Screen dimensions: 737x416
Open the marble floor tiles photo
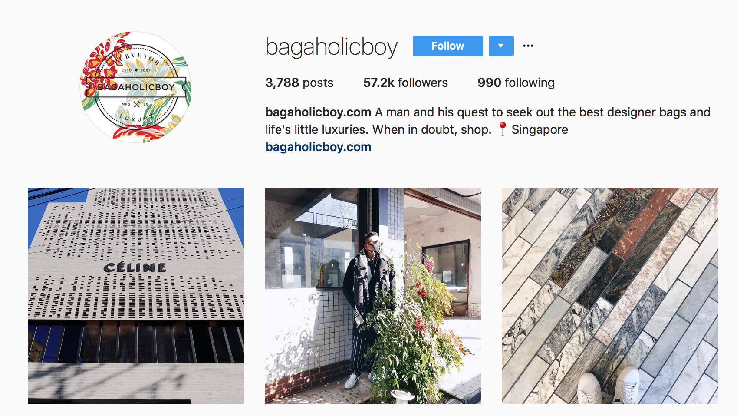(x=610, y=296)
